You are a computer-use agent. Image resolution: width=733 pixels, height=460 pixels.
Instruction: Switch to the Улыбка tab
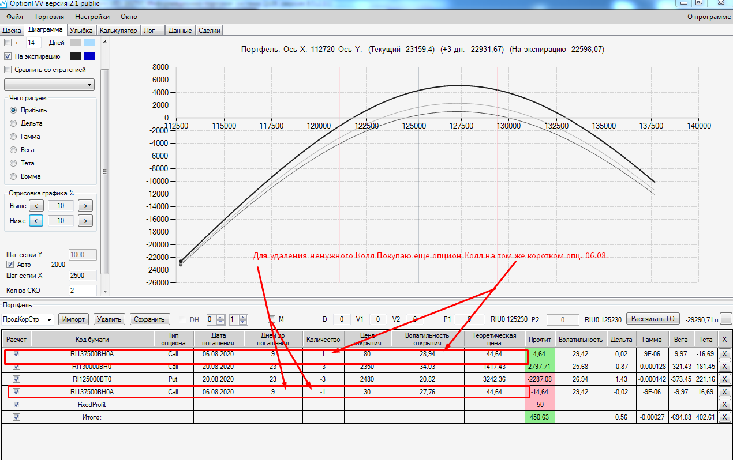(x=81, y=31)
